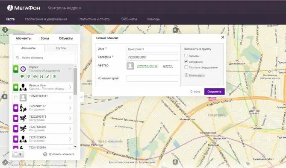Screen dimensions: 286x168
Task: Click the Добавить абонента link
Action: click(x=62, y=154)
